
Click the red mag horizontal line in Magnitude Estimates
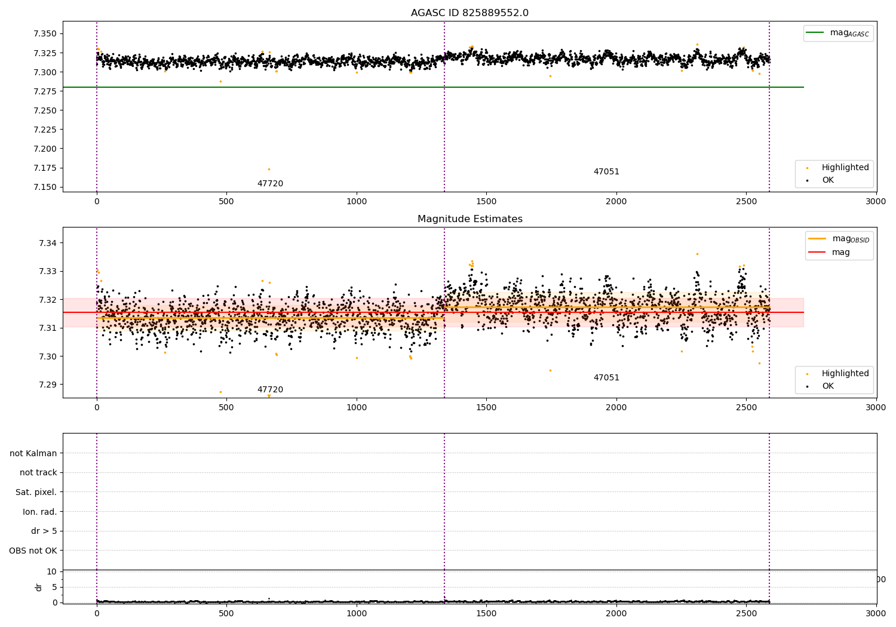coord(433,312)
